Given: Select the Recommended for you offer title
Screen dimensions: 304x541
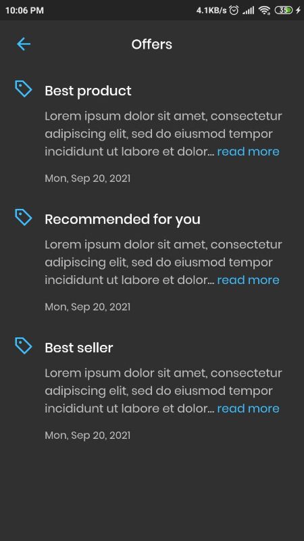Looking at the screenshot, I should click(x=122, y=219).
